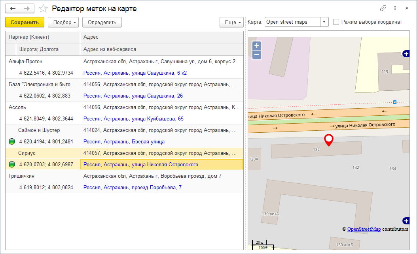Open the Подбор dropdown menu
The image size is (417, 254).
(x=63, y=23)
